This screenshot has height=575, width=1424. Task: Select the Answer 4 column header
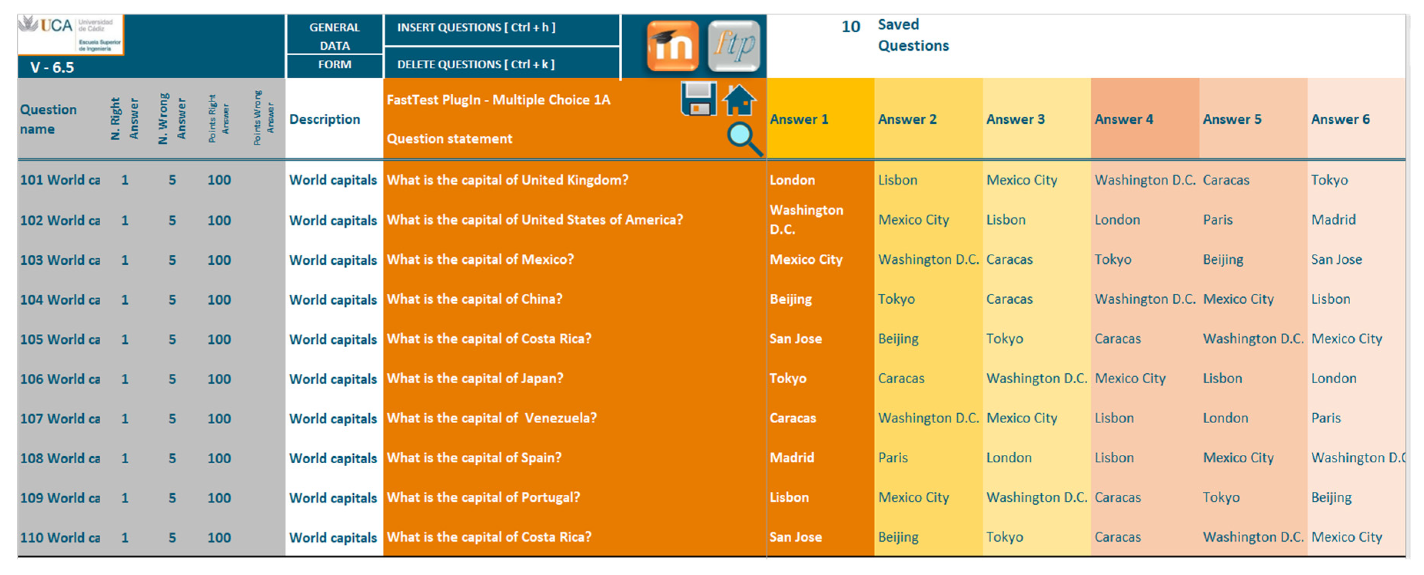(1124, 119)
